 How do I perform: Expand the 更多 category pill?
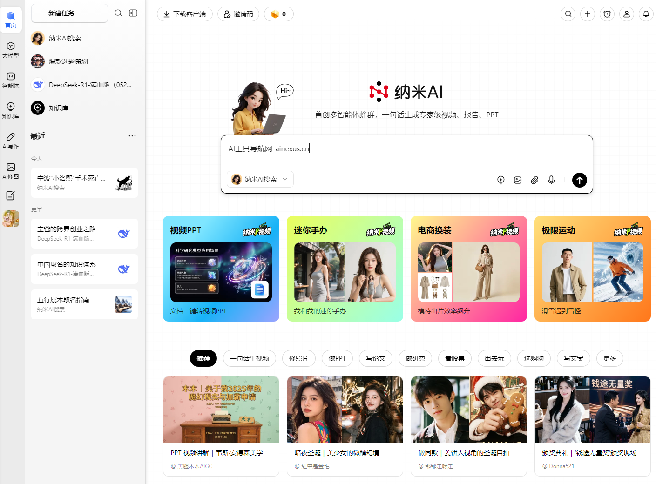pos(609,358)
